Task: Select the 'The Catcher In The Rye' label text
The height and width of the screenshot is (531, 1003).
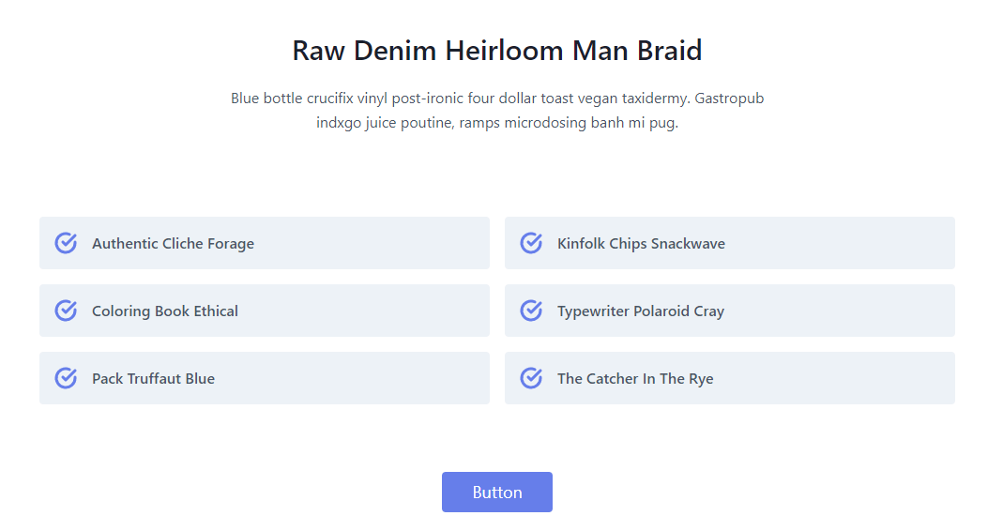Action: 635,379
